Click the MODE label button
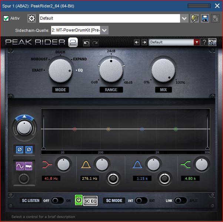Image resolution: width=223 pixels, height=222 pixels. coord(60,90)
